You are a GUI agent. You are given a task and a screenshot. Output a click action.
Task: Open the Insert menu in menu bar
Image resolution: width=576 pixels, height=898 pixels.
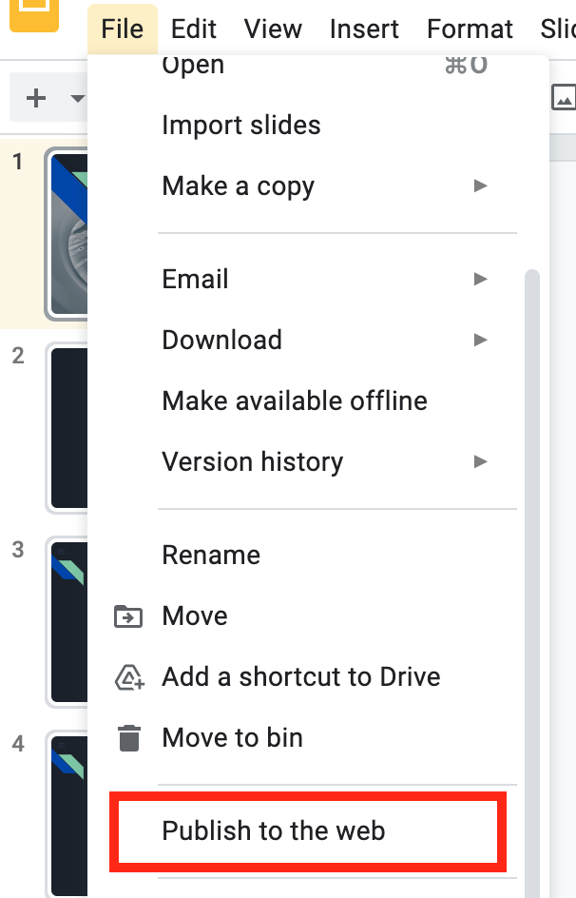tap(364, 29)
